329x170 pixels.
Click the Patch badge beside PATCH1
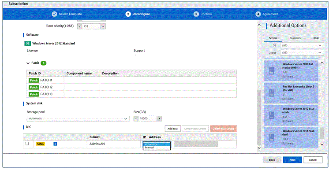(x=34, y=80)
